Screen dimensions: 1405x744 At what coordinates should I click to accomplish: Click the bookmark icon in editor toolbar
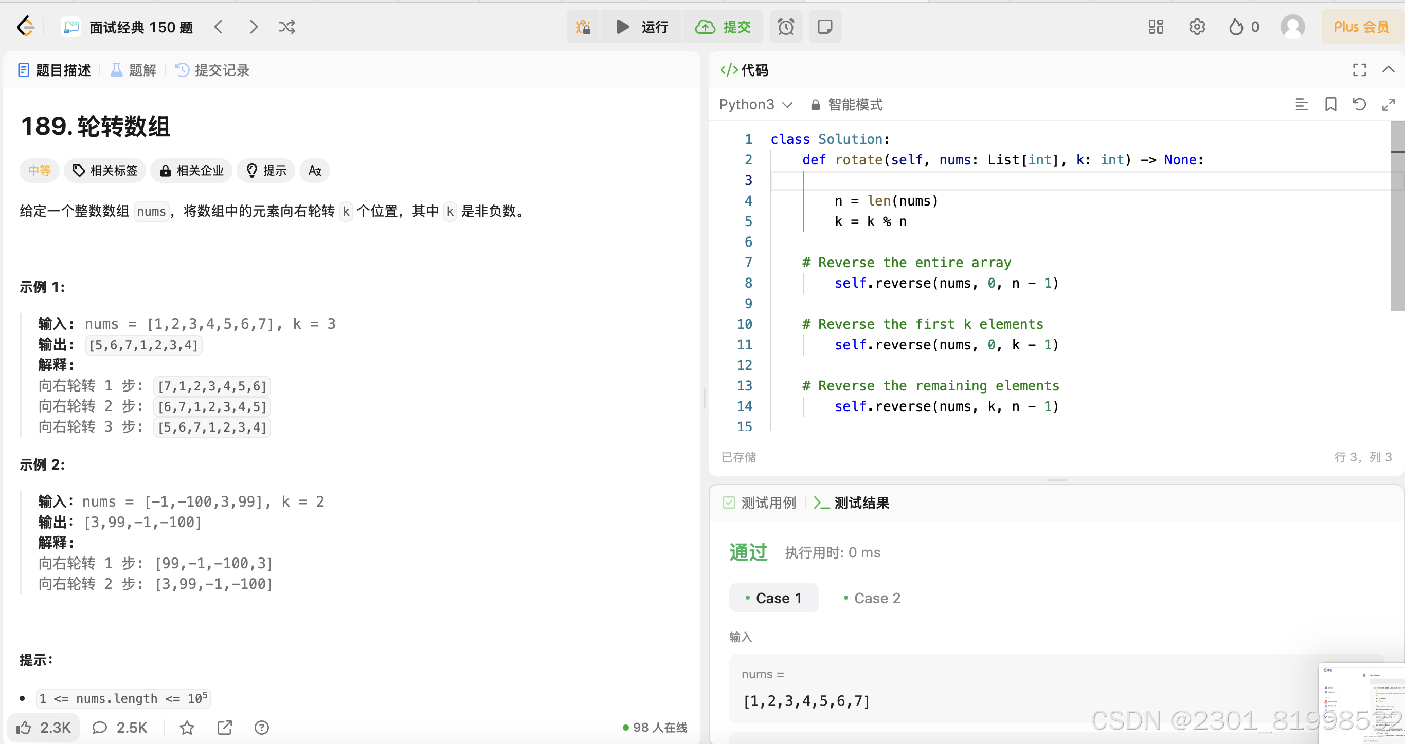click(1330, 104)
